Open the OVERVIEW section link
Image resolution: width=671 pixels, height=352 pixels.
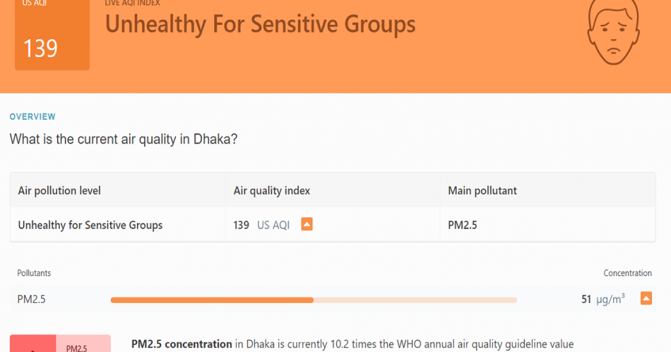pos(32,116)
